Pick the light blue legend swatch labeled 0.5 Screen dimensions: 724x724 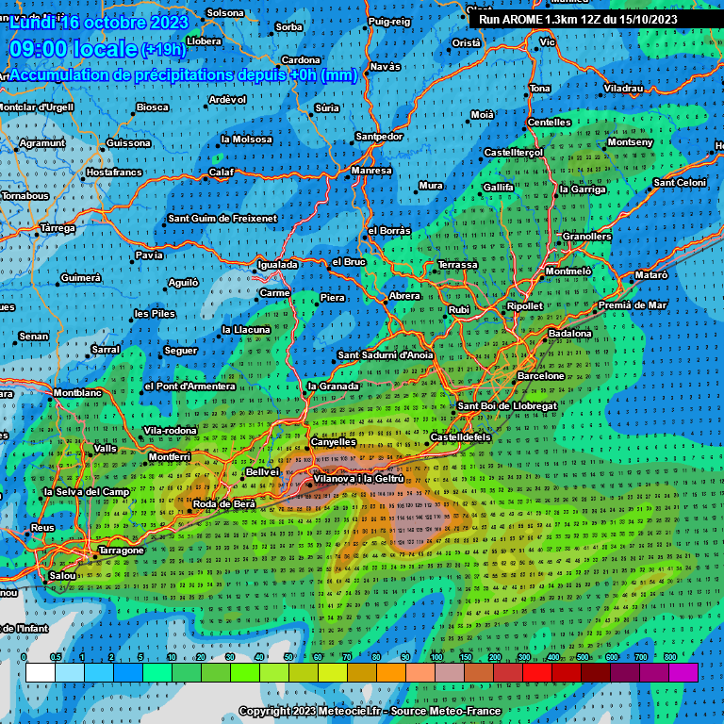pyautogui.click(x=69, y=672)
